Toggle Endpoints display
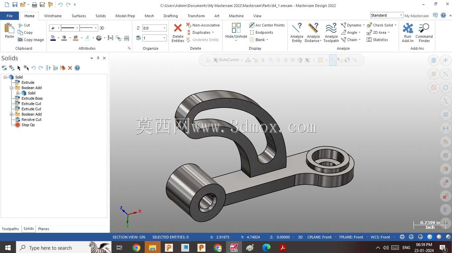The width and height of the screenshot is (452, 253). (261, 32)
